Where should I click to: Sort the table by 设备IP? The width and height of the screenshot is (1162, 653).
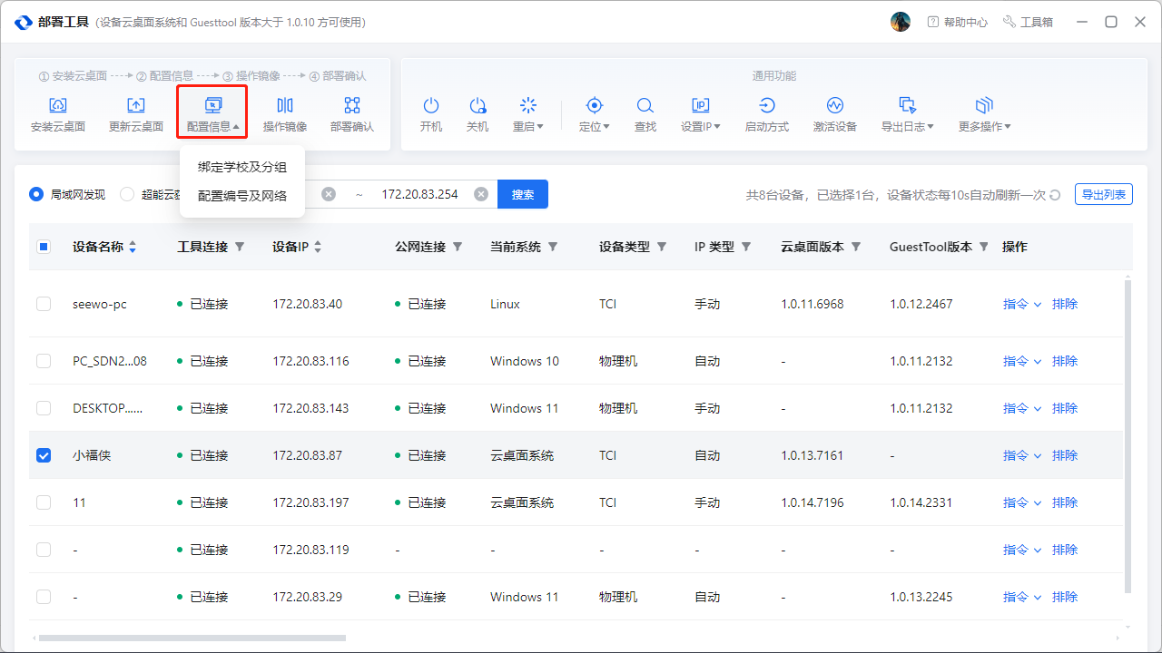click(x=318, y=247)
